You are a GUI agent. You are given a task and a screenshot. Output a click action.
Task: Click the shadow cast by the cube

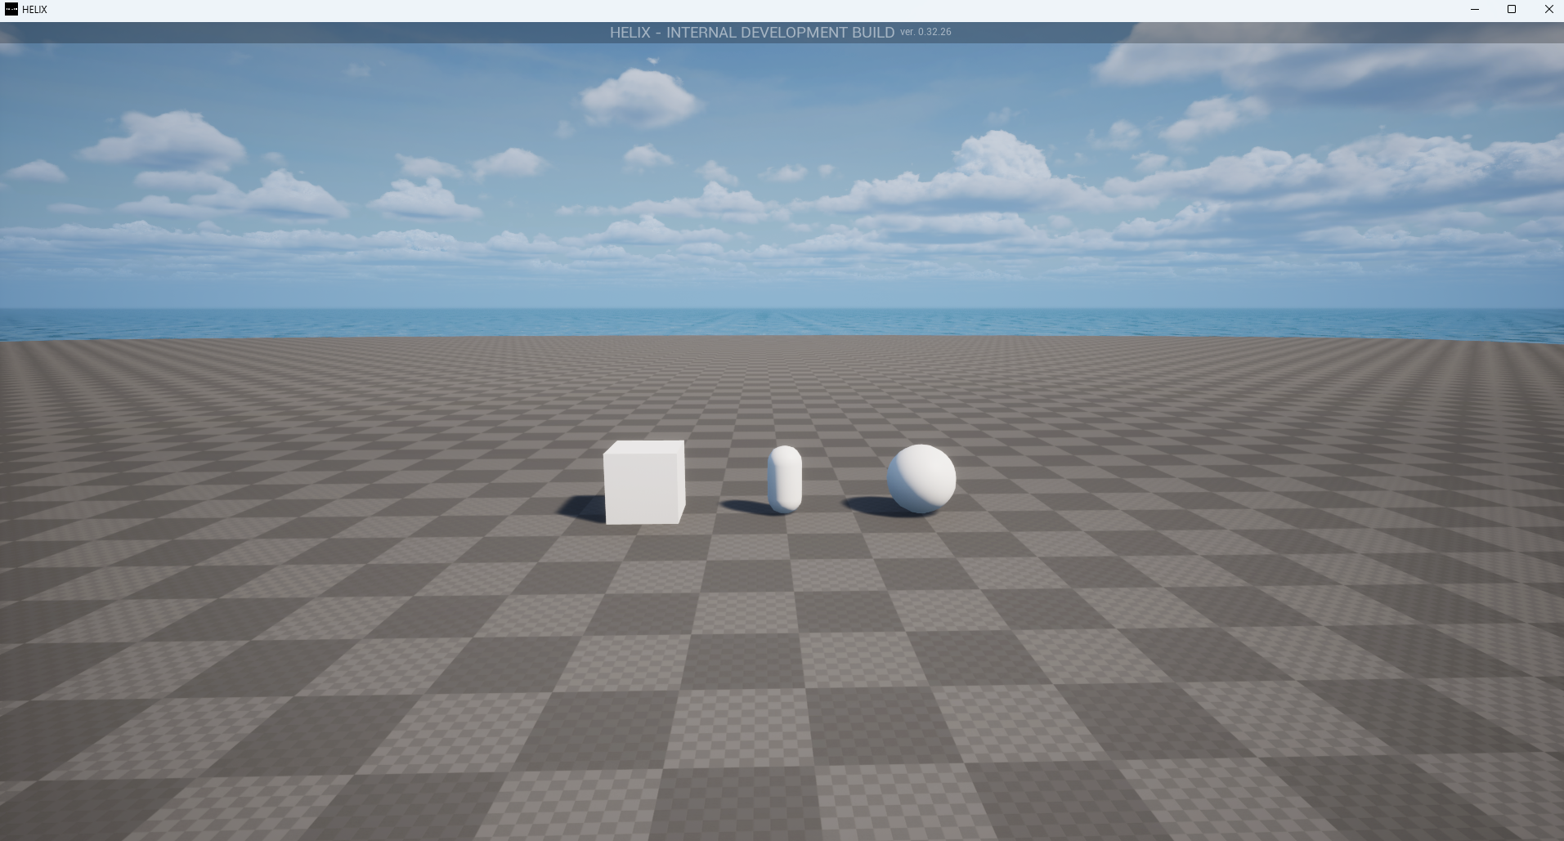[x=580, y=508]
